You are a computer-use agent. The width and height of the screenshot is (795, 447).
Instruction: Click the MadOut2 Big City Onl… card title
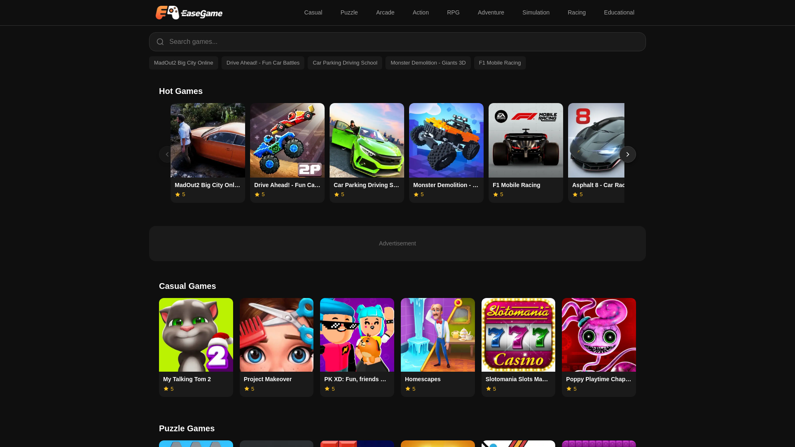208,185
